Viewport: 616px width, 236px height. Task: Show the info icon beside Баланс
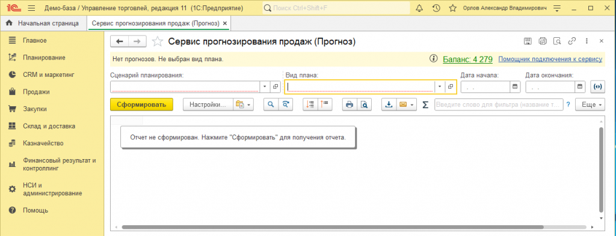click(x=433, y=59)
